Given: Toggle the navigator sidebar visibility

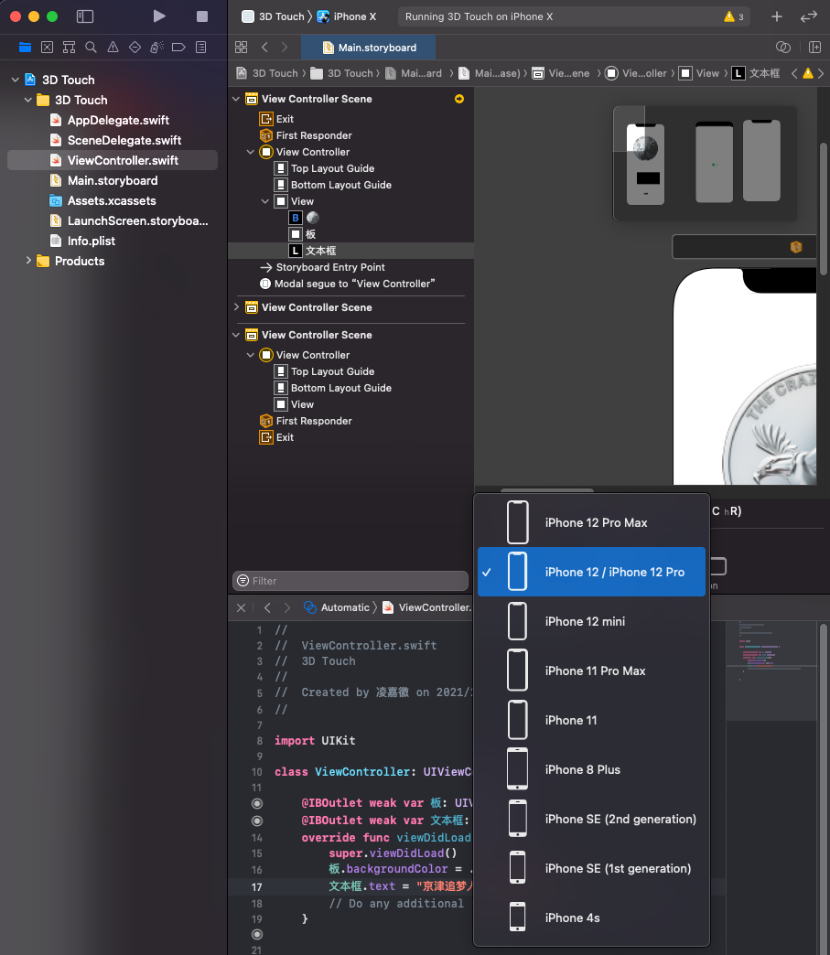Looking at the screenshot, I should (85, 16).
